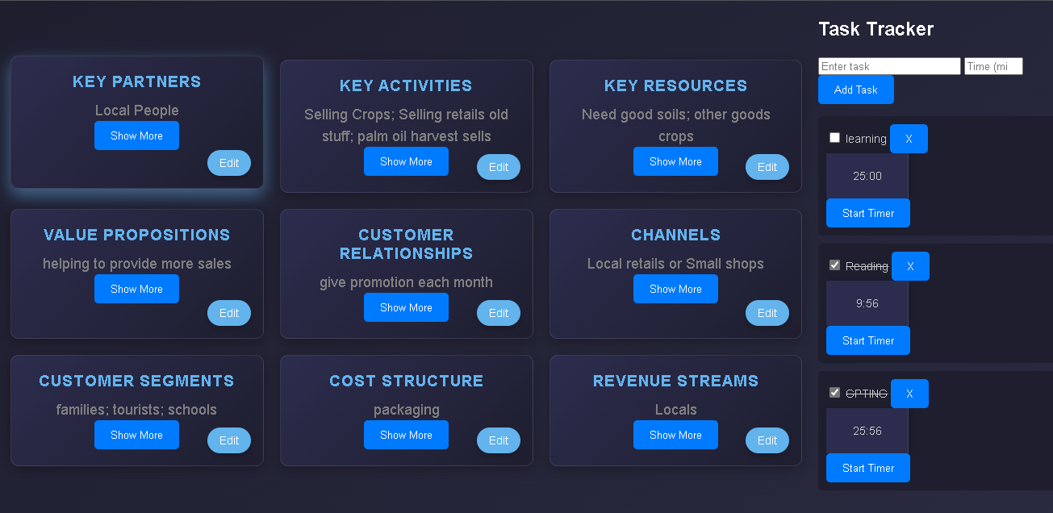Uncheck the CPTING task checkbox

(835, 393)
